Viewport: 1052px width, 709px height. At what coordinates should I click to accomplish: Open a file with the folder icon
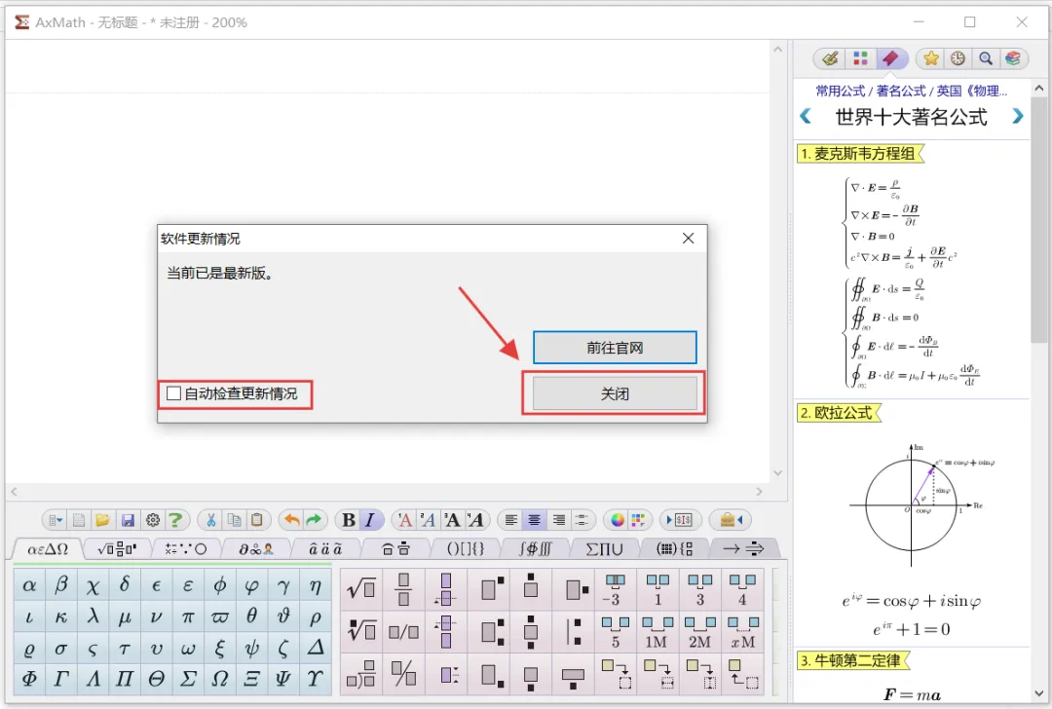[102, 520]
